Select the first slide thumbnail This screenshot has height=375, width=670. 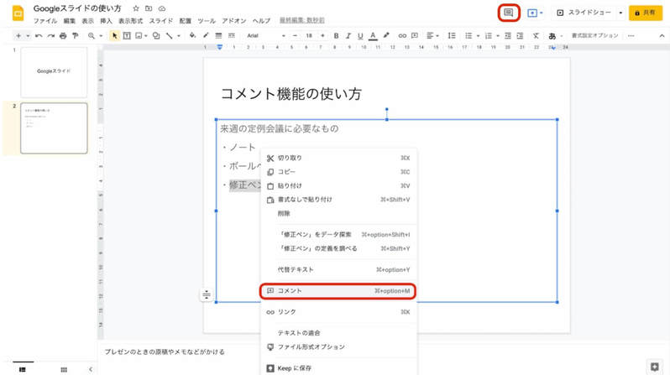tap(54, 72)
